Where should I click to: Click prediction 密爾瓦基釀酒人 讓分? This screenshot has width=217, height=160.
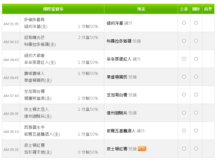tap(126, 131)
